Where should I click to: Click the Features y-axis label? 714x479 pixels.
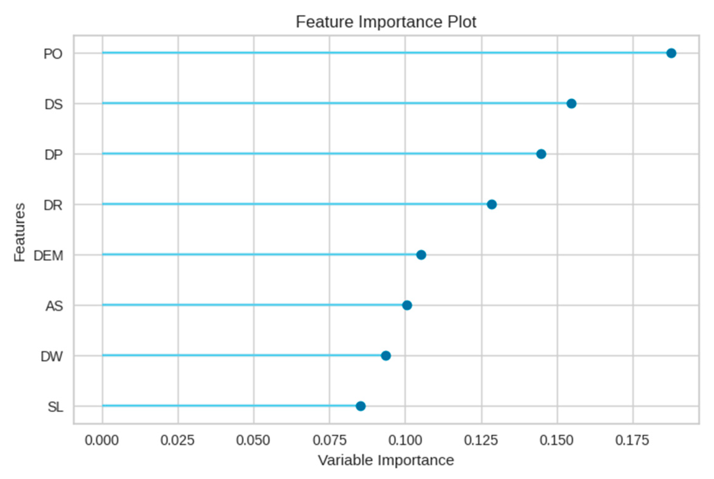coord(19,232)
